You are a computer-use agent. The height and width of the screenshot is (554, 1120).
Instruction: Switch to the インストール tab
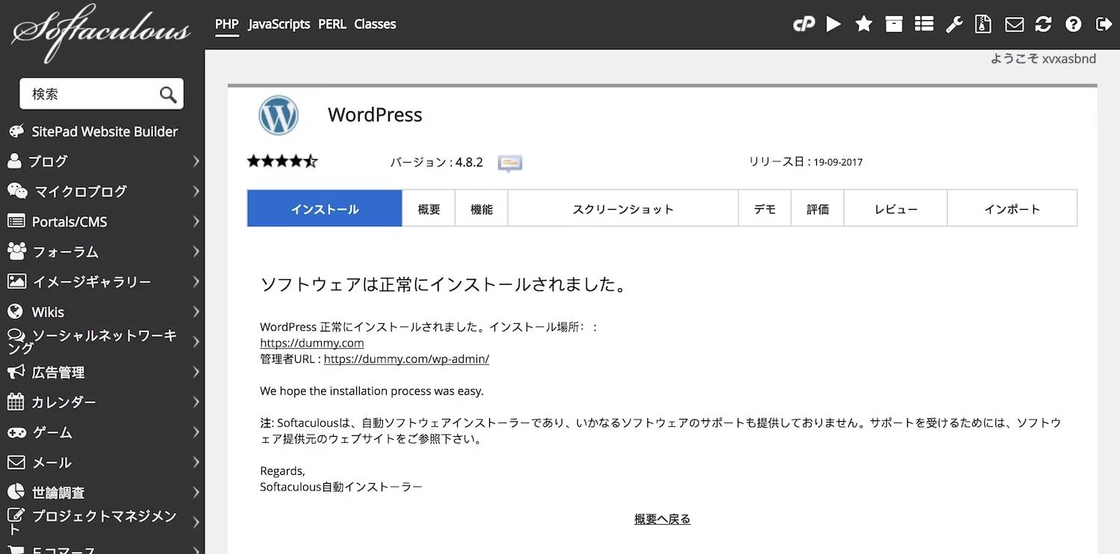[325, 208]
